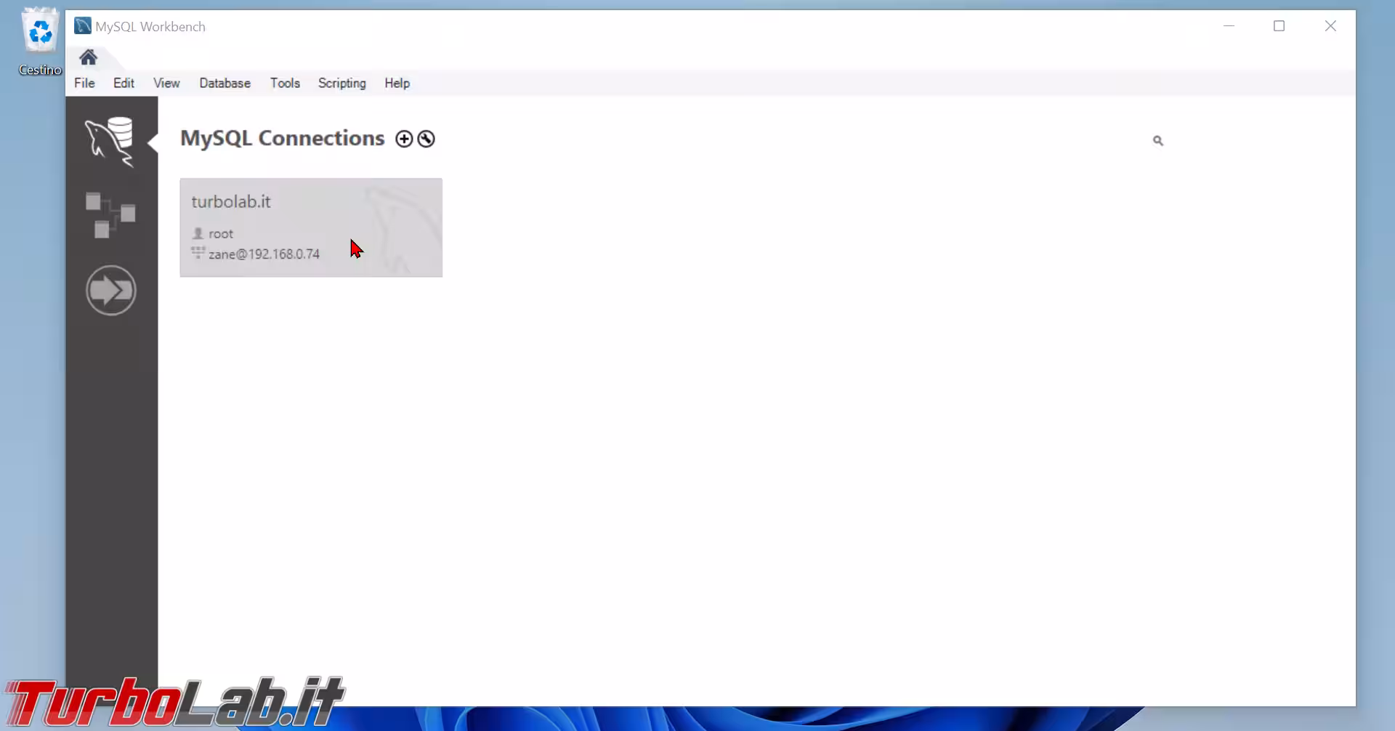This screenshot has width=1395, height=731.
Task: Open the Help menu
Action: click(x=397, y=83)
